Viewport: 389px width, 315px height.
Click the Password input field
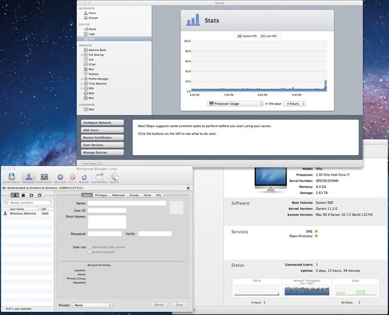[105, 234]
